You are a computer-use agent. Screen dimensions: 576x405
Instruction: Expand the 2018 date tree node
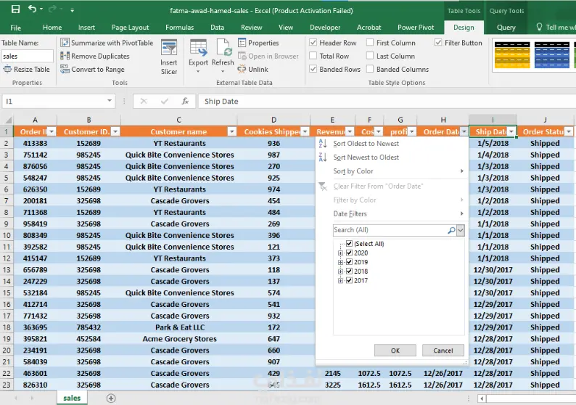[x=340, y=271]
